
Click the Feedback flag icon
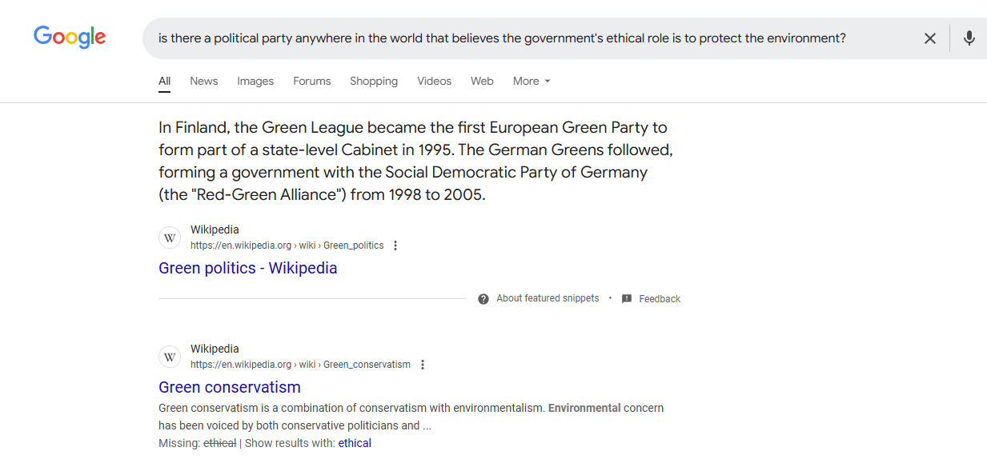[627, 299]
